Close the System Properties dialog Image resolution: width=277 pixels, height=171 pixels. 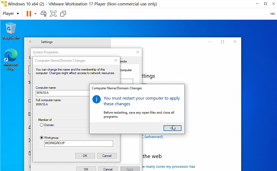(138, 52)
